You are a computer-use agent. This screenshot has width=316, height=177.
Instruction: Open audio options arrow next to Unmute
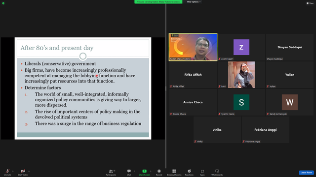click(x=13, y=171)
